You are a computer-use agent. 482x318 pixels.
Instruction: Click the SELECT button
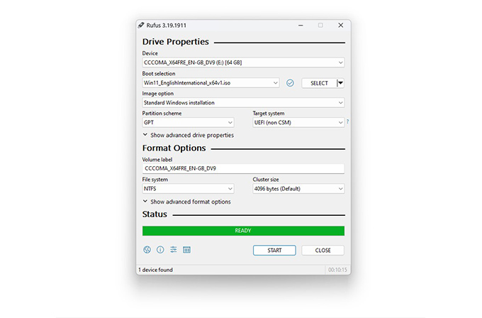pos(319,83)
